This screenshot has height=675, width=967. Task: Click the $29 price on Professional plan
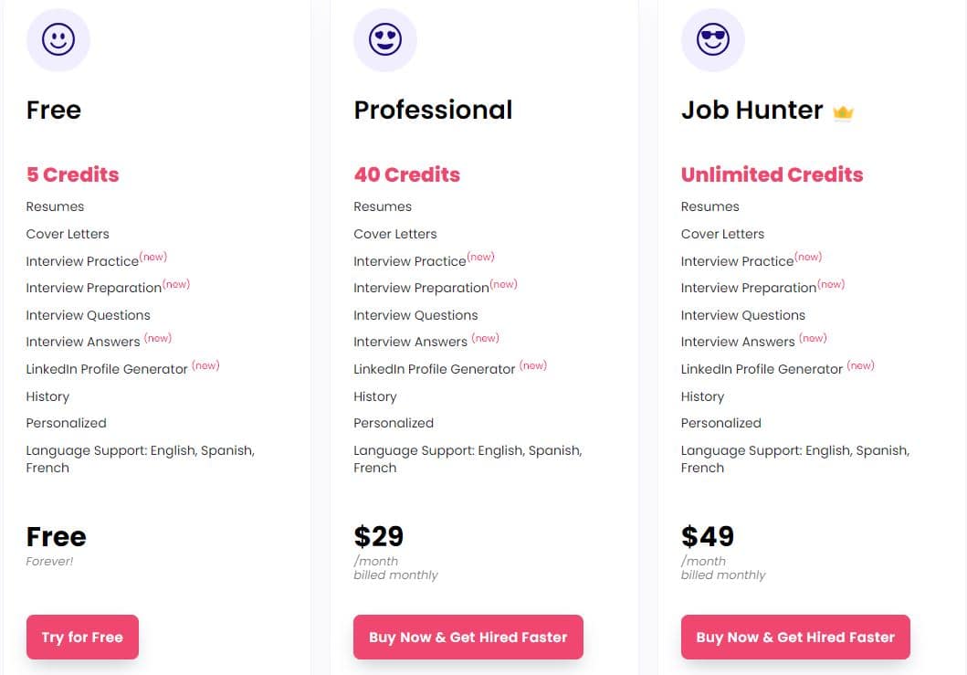pos(378,536)
